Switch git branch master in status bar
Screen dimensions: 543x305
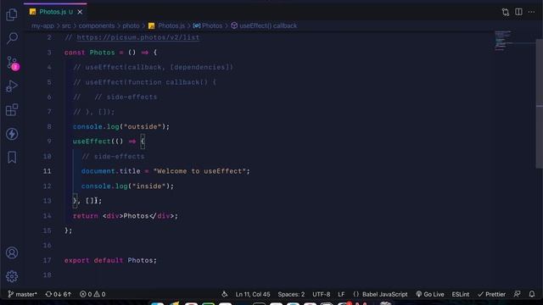click(x=22, y=294)
